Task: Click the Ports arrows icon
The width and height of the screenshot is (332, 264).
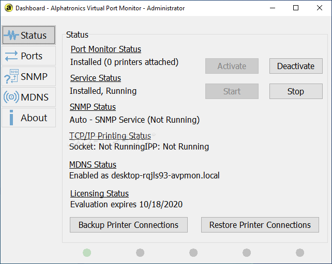Action: (x=11, y=56)
